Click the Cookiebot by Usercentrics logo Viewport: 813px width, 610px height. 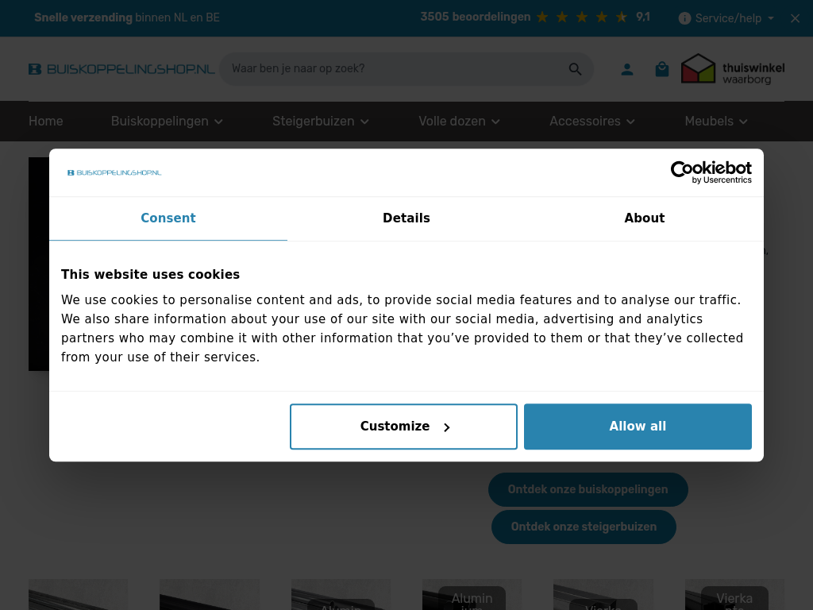711,172
